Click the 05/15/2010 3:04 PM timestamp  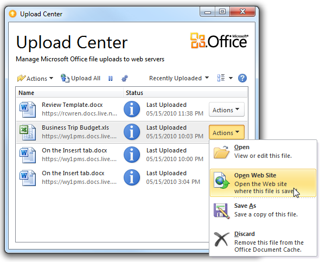173,182
